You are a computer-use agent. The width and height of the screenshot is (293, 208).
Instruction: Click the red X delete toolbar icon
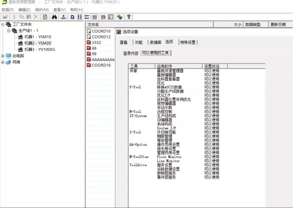(x=36, y=17)
